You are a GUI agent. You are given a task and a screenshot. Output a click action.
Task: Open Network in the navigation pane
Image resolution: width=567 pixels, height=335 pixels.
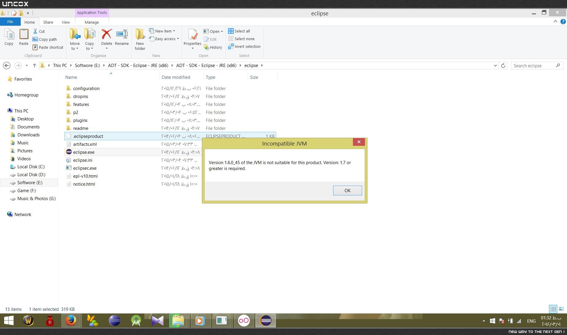23,215
